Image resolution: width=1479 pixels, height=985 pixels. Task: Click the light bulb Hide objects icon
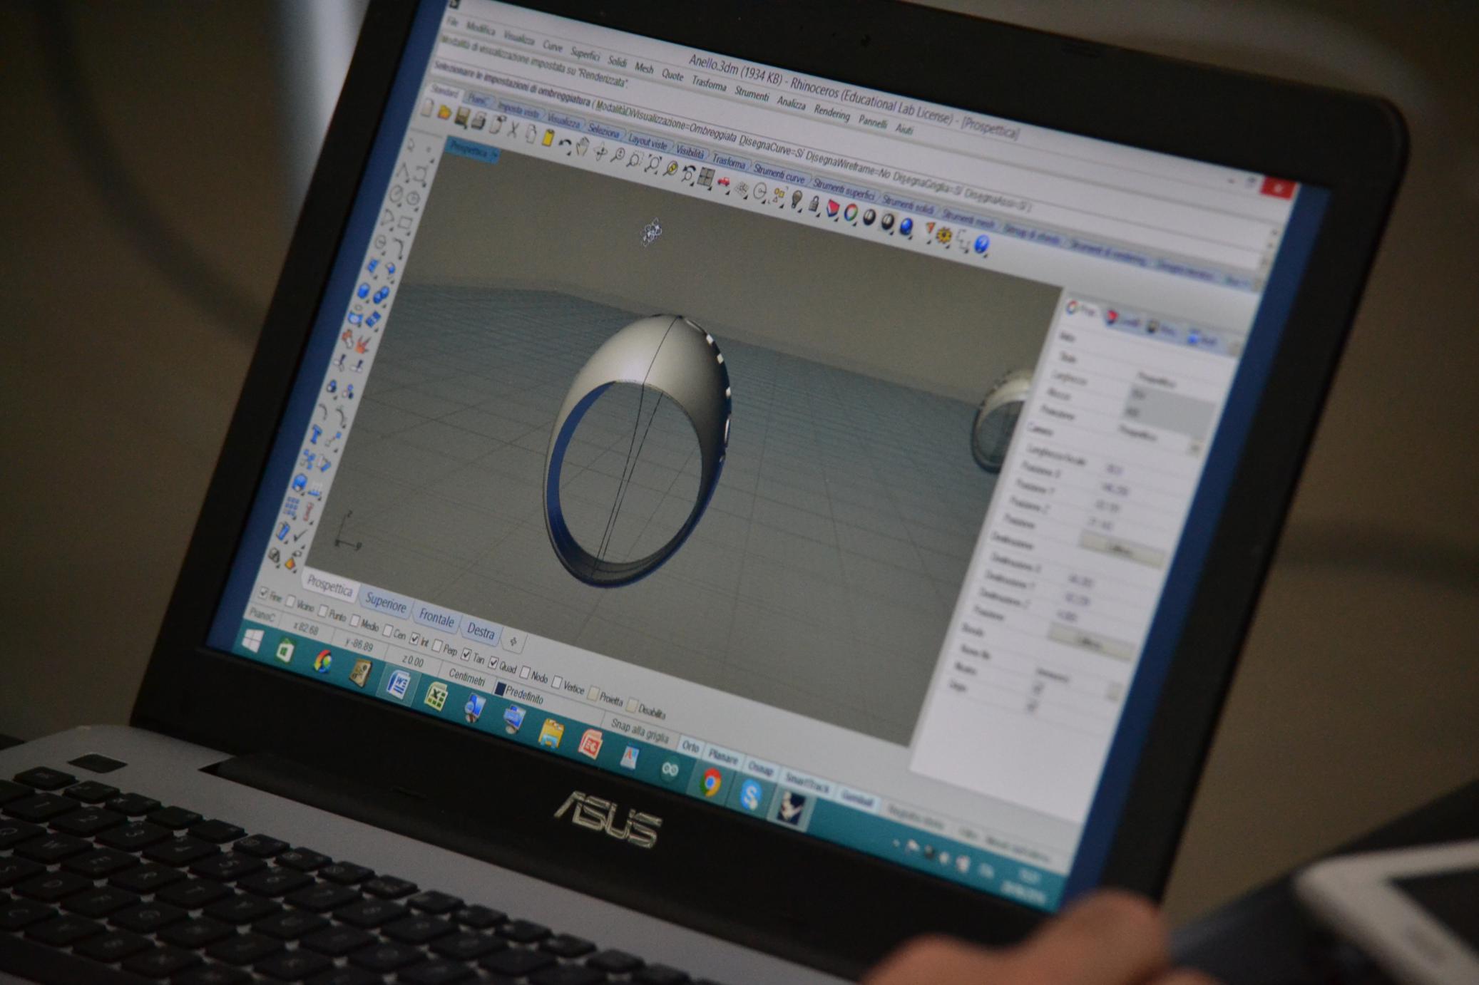pyautogui.click(x=797, y=200)
